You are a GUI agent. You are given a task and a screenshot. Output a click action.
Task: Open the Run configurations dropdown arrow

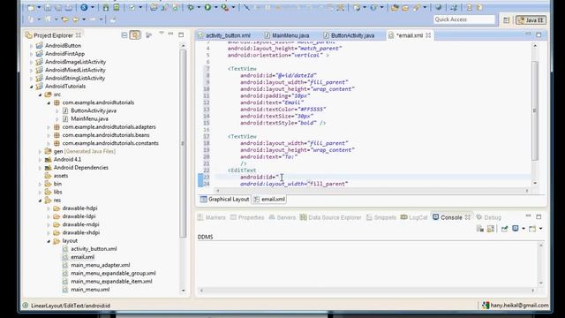pos(216,8)
